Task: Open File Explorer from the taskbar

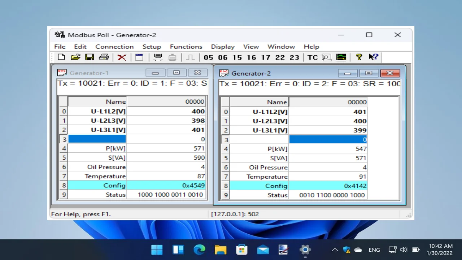Action: point(220,250)
